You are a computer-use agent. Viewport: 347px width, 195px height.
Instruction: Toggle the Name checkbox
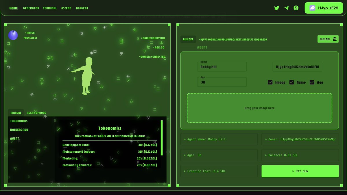291,82
